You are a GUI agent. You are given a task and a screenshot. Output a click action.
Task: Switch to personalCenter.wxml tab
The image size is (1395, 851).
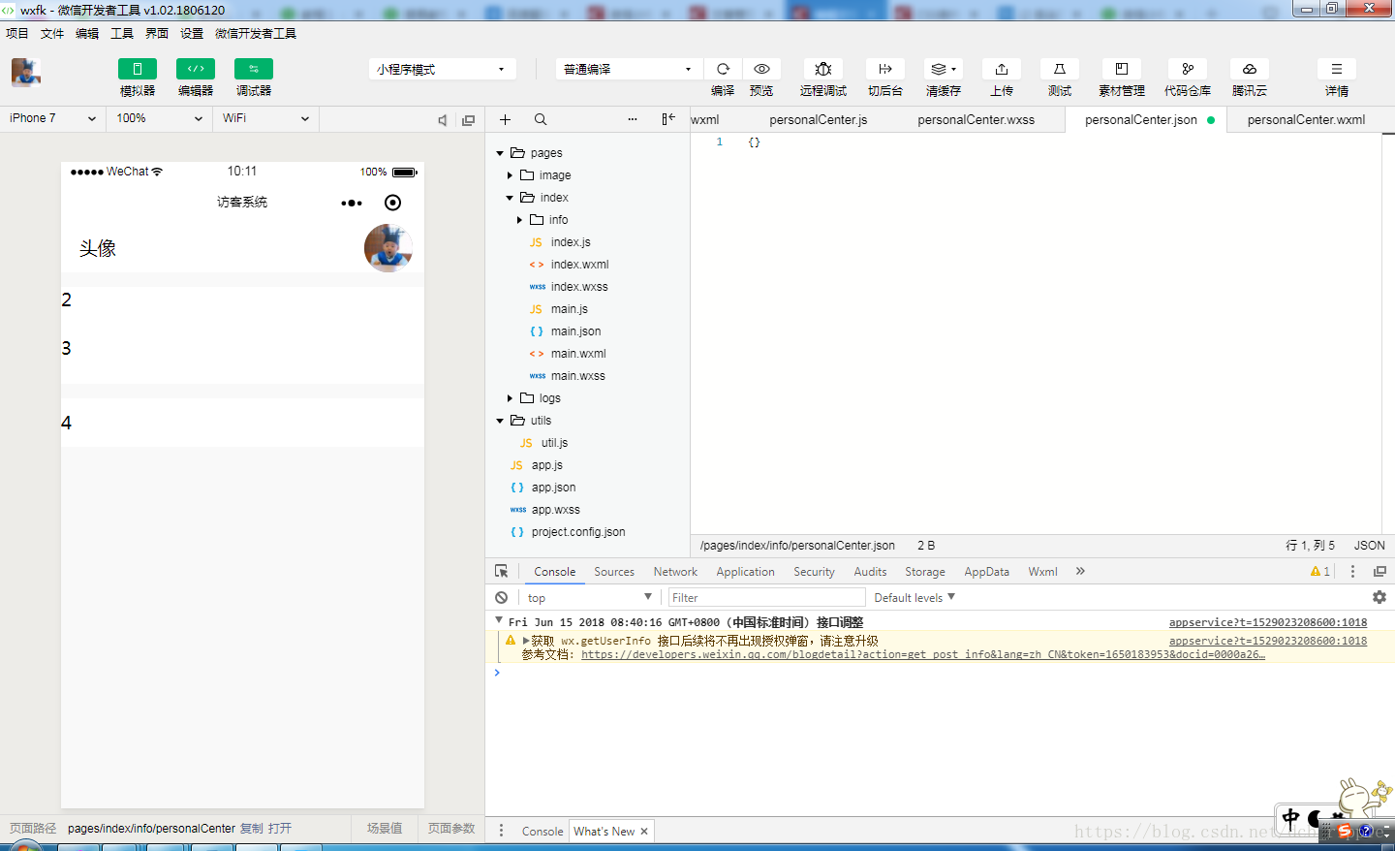(x=1306, y=120)
